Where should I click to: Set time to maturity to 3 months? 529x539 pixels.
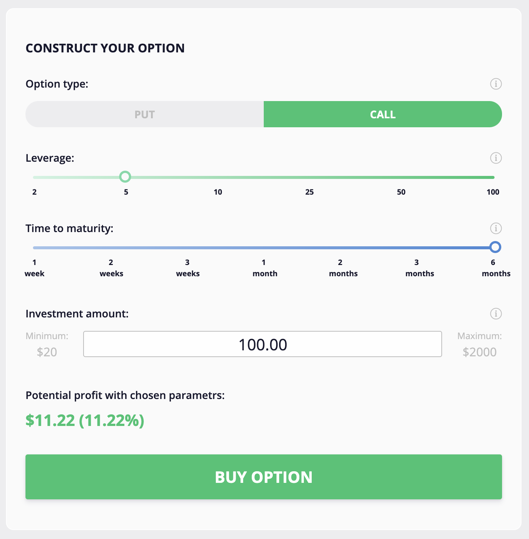(x=417, y=248)
